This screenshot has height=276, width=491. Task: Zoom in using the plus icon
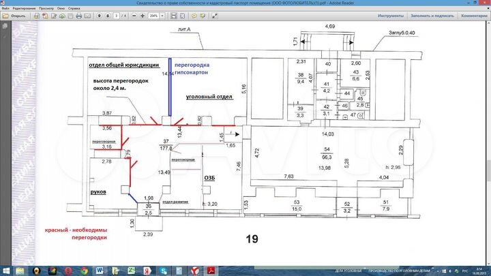[x=141, y=15]
